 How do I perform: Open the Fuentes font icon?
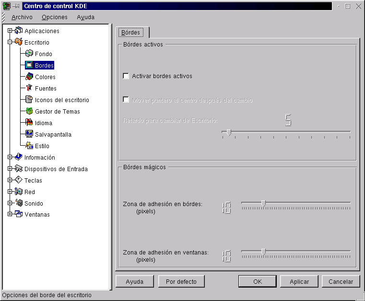click(29, 88)
